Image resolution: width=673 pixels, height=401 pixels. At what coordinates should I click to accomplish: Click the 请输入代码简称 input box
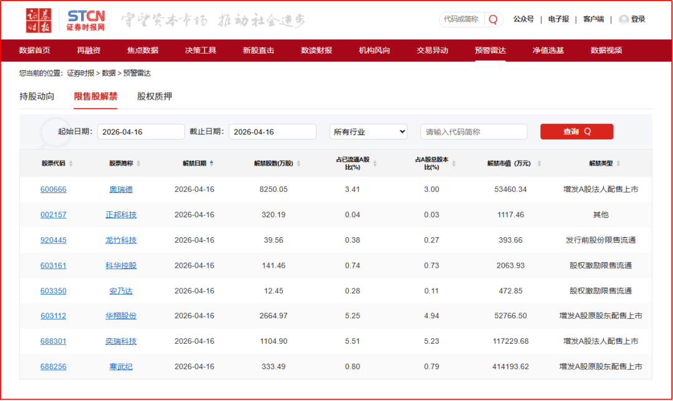[474, 131]
